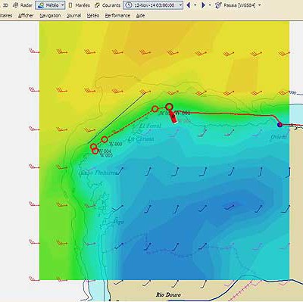Image resolution: width=303 pixels, height=302 pixels.
Task: Toggle the Radar overlay button
Action: pos(22,5)
